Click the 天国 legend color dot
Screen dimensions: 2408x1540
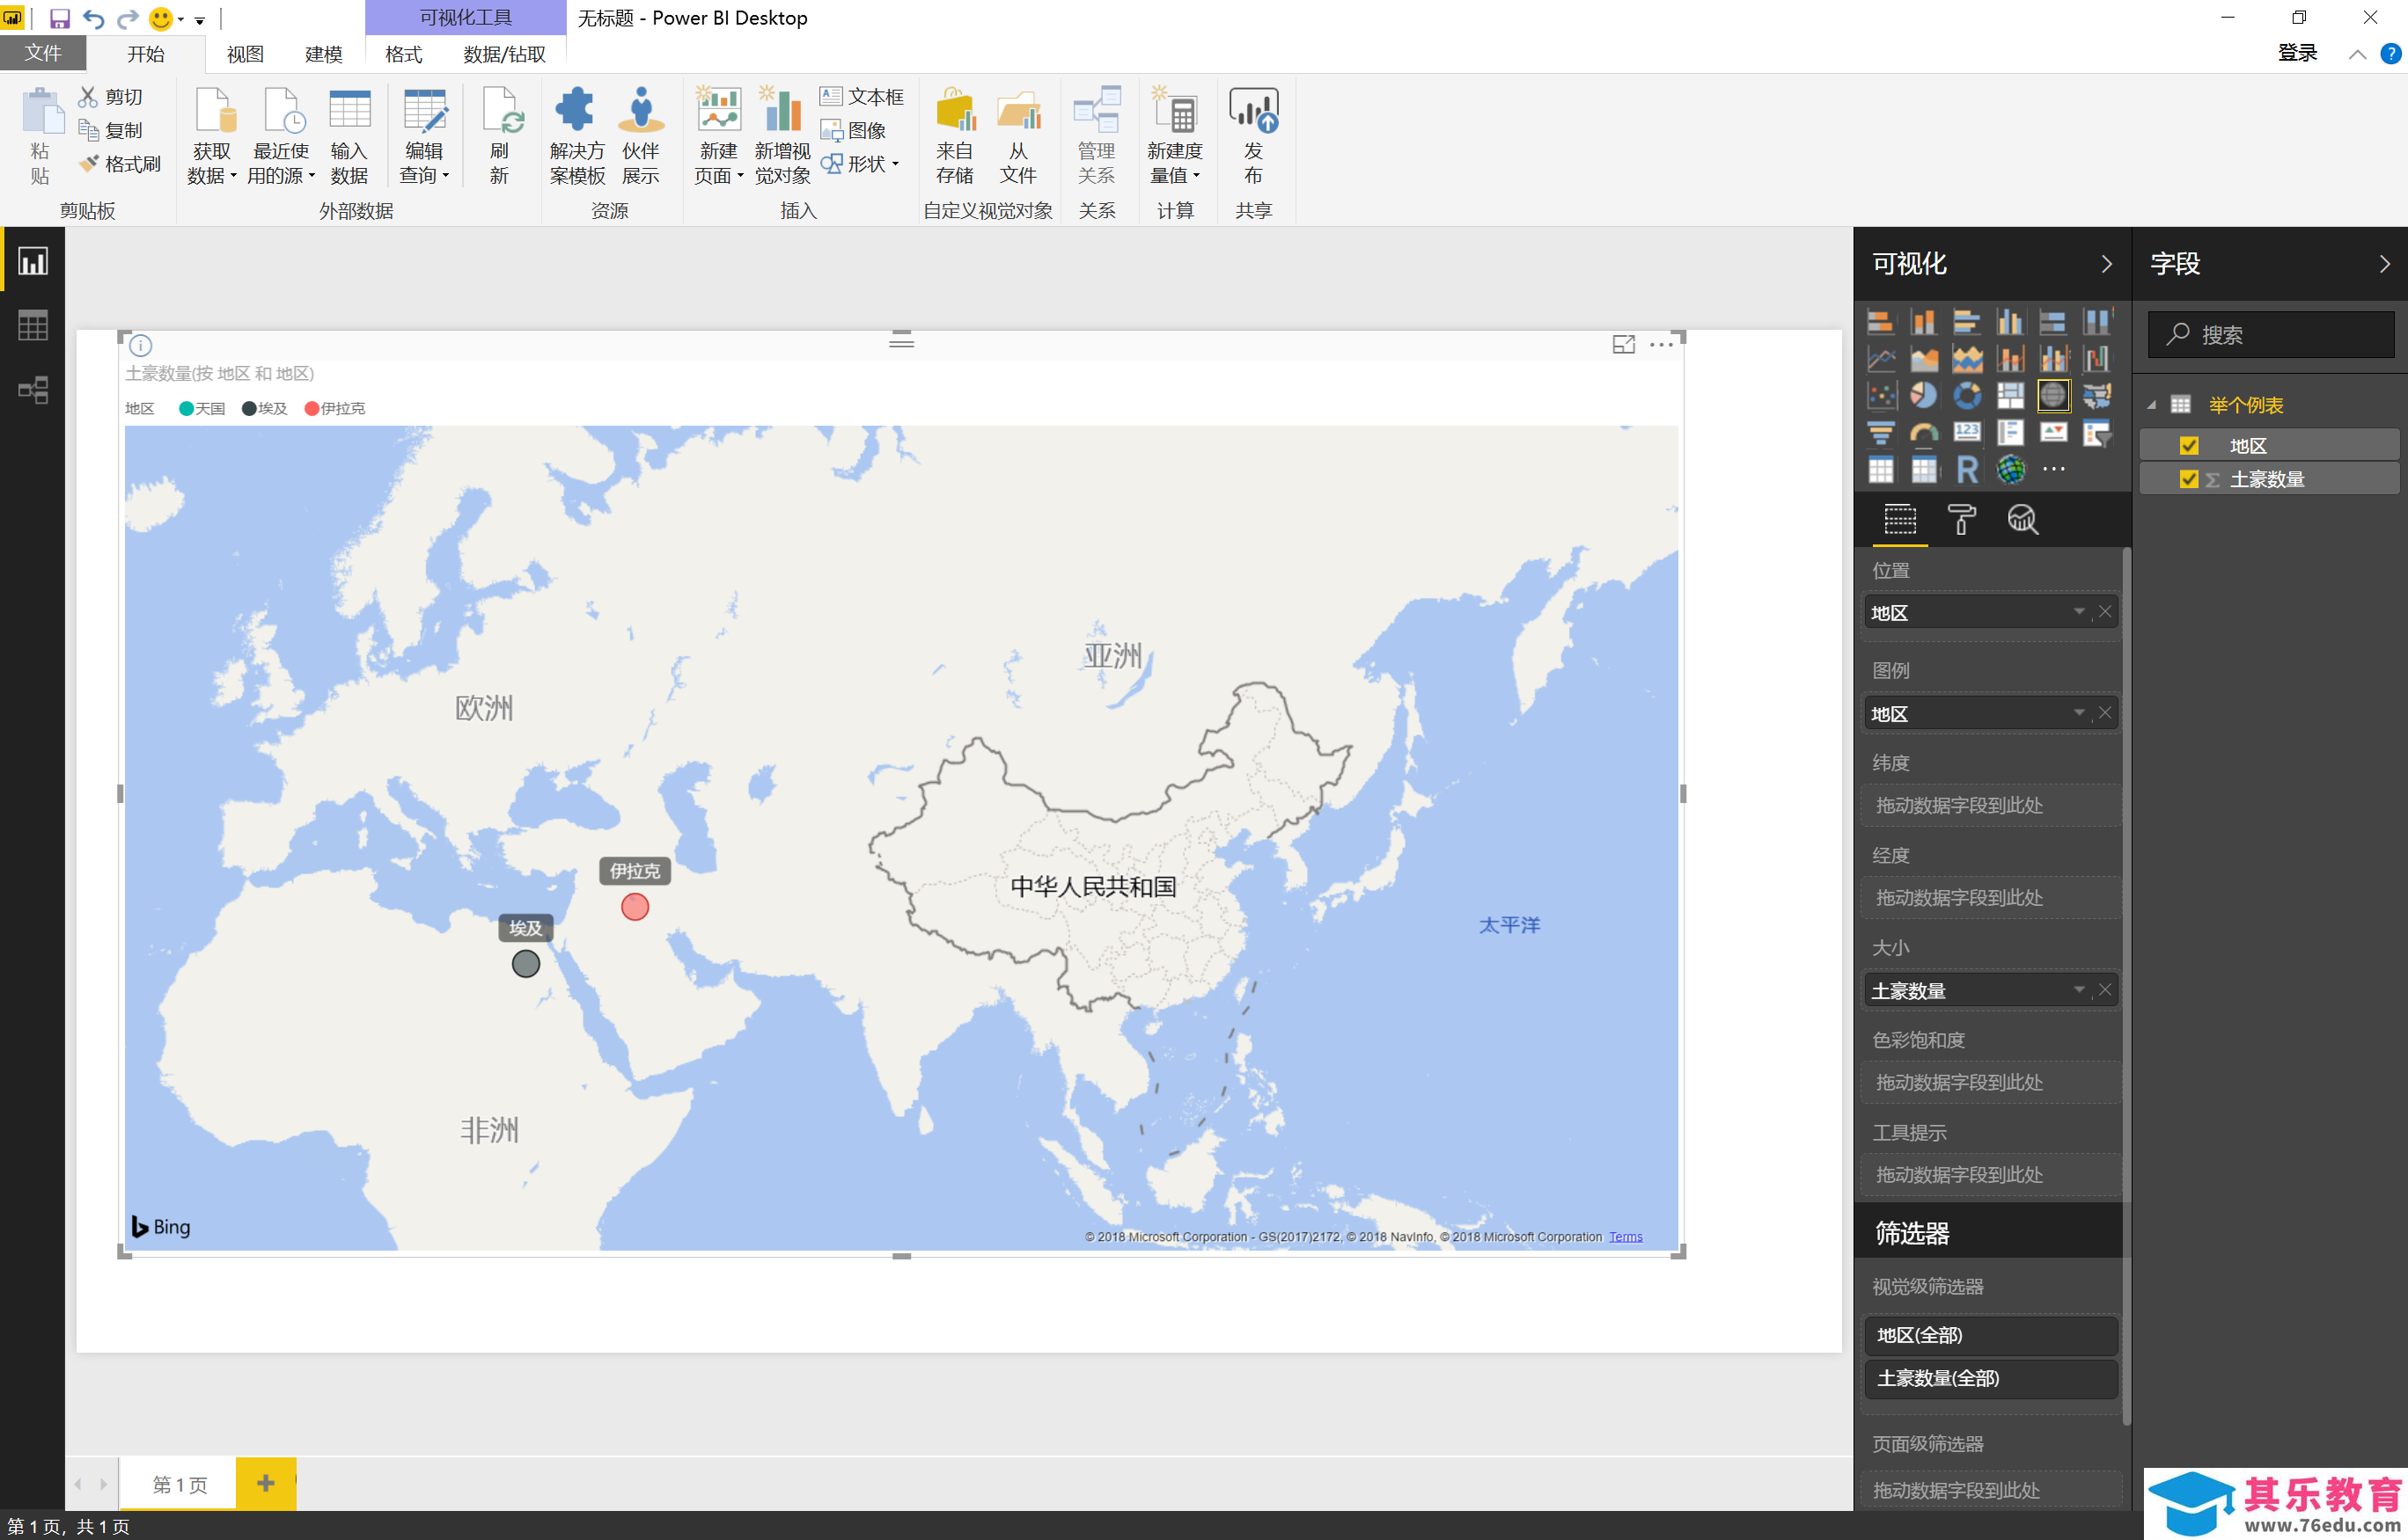[185, 408]
